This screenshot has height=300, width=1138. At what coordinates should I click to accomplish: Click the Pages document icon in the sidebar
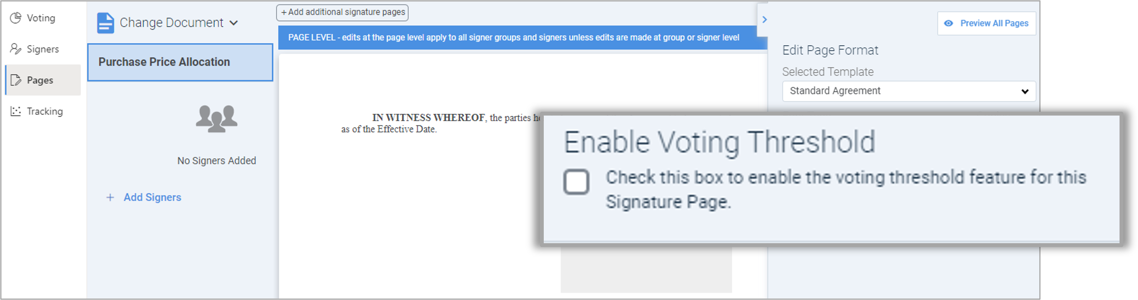coord(15,80)
